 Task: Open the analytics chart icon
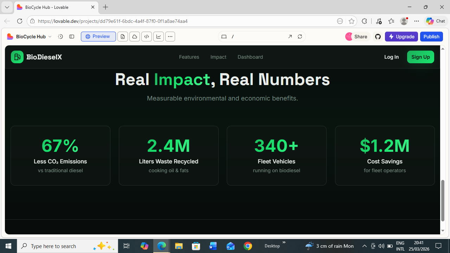(x=159, y=37)
